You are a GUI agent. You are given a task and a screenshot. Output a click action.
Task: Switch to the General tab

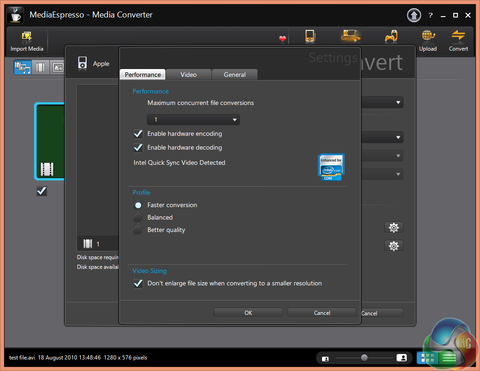click(234, 75)
